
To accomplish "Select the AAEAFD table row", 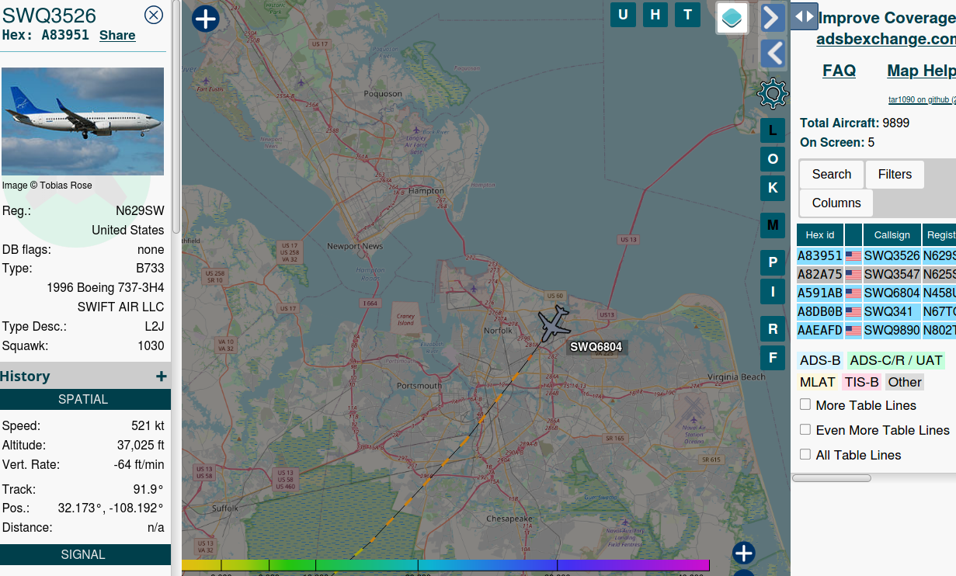I will [876, 330].
